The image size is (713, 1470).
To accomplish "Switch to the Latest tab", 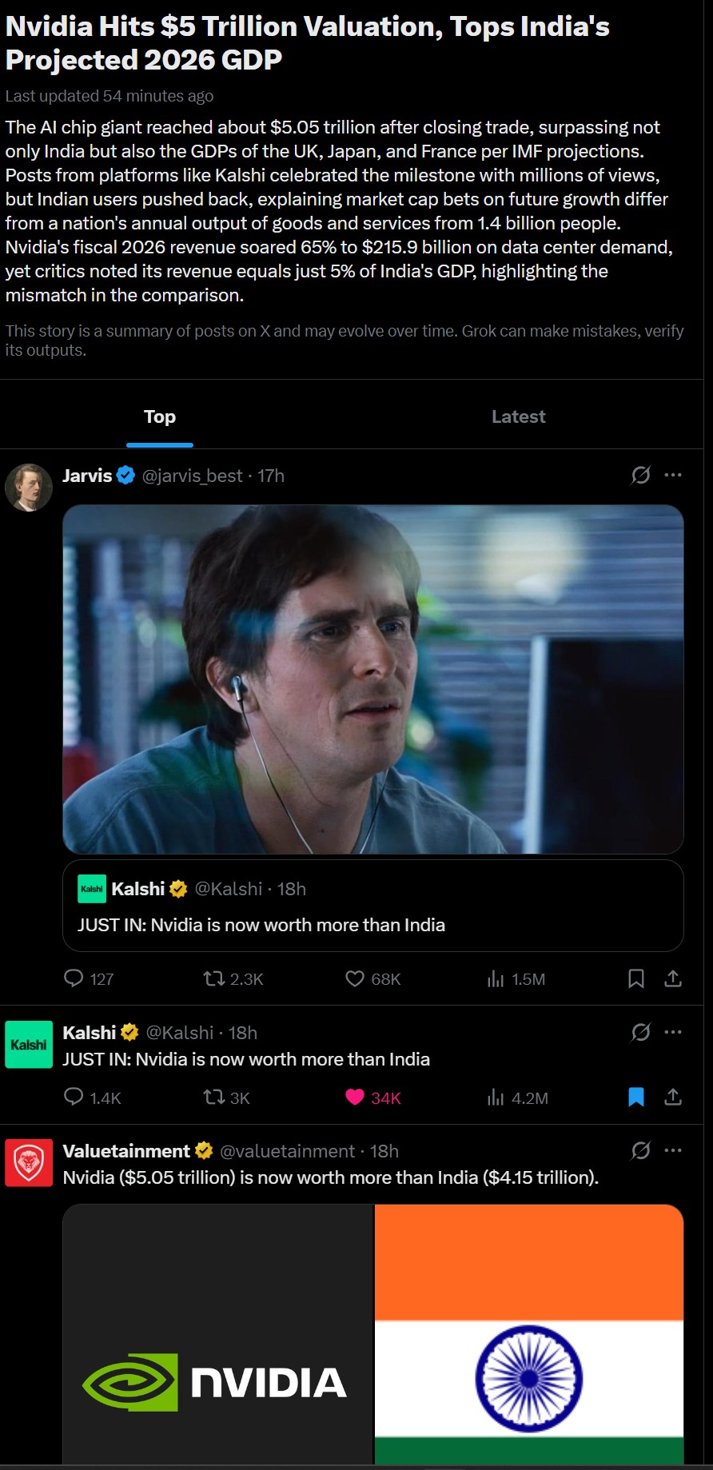I will [x=518, y=416].
